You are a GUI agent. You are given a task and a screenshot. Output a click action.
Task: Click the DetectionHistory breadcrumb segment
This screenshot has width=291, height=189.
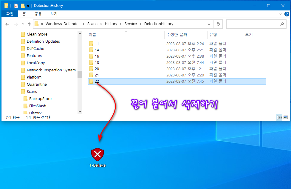159,24
